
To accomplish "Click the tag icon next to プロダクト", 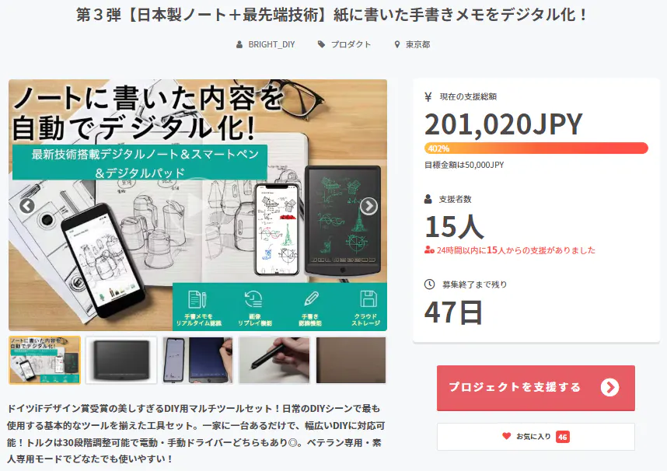I will click(x=321, y=44).
